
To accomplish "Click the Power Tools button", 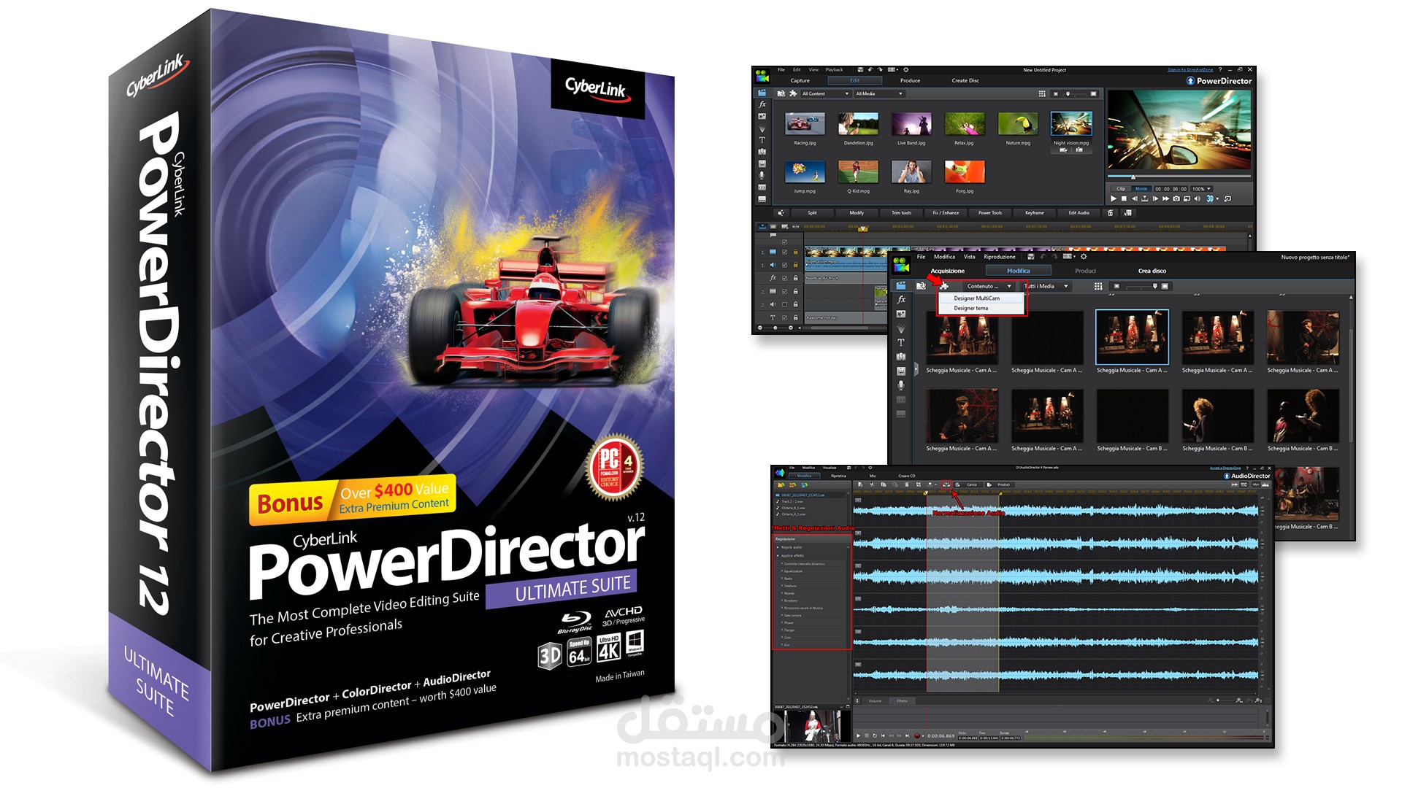I will [x=990, y=213].
